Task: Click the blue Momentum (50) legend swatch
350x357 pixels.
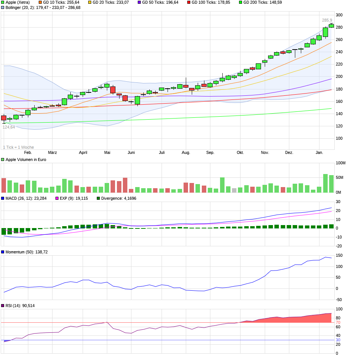Action: pyautogui.click(x=3, y=252)
